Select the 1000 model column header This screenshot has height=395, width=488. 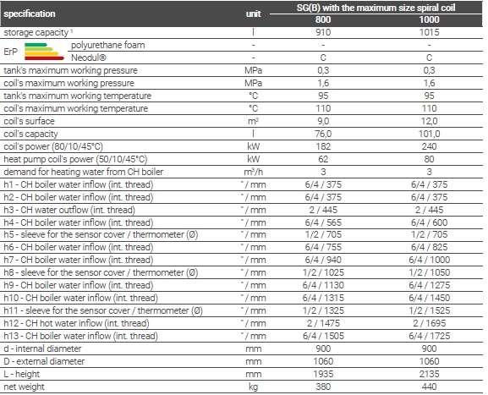click(429, 19)
